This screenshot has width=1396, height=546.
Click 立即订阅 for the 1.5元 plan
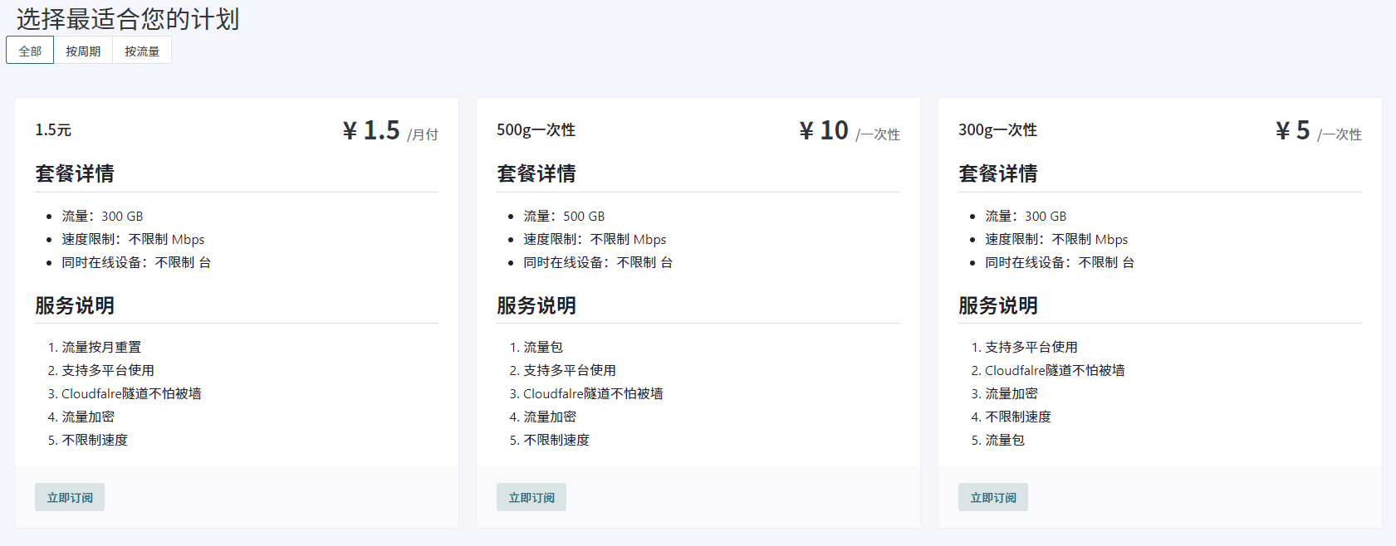click(70, 497)
